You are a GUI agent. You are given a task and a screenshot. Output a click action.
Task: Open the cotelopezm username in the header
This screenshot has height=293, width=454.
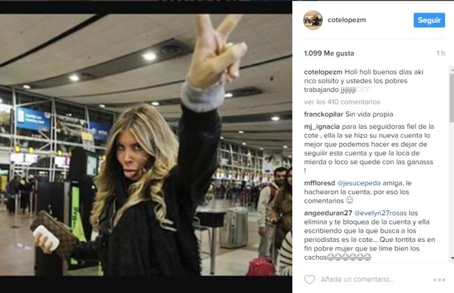[347, 20]
